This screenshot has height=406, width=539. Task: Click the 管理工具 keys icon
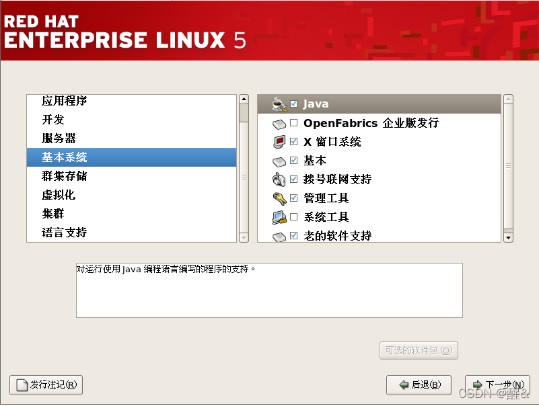(279, 198)
